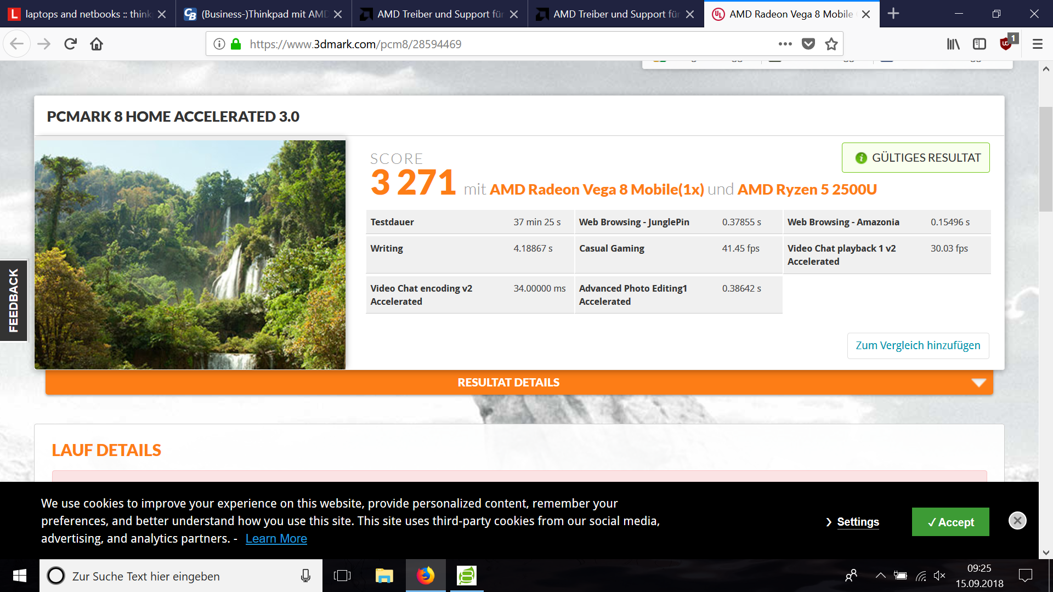
Task: Accept cookies with green Accept button
Action: pos(950,522)
